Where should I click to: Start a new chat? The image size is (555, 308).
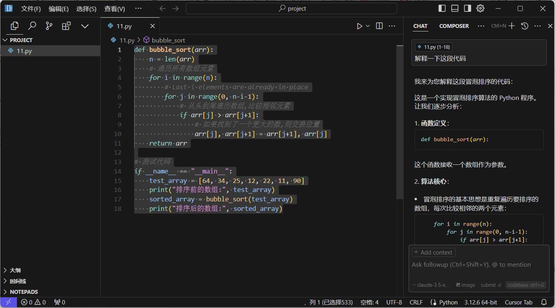(x=511, y=26)
